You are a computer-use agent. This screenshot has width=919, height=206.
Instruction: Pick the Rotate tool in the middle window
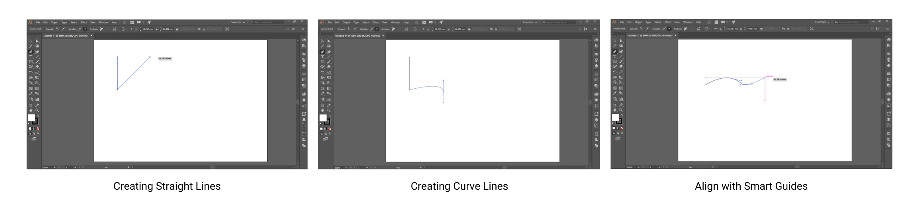(322, 72)
